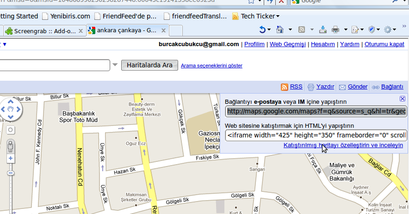Click the Profilim link

point(254,44)
